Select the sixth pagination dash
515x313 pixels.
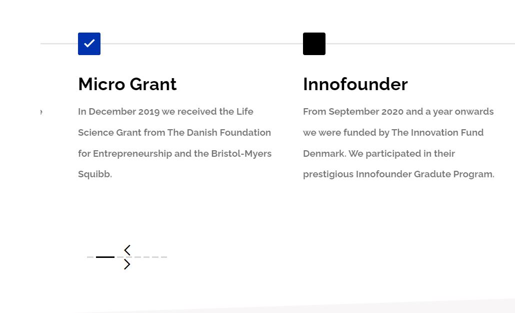click(146, 257)
